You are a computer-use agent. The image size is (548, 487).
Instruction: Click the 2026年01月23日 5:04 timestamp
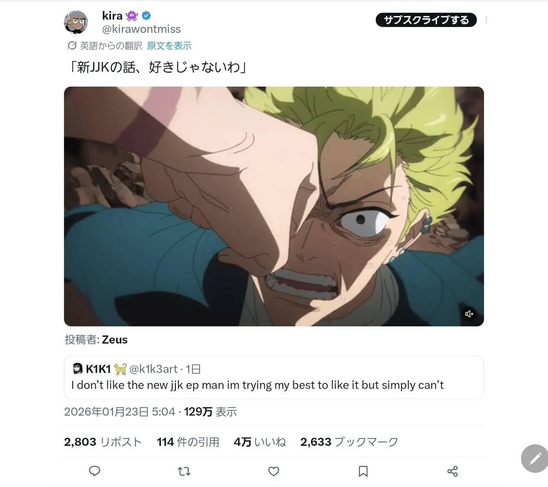[x=120, y=412]
